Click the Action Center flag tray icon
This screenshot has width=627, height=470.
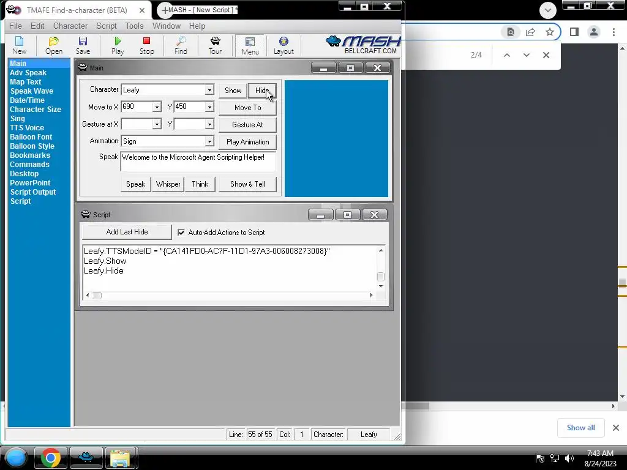coord(540,458)
